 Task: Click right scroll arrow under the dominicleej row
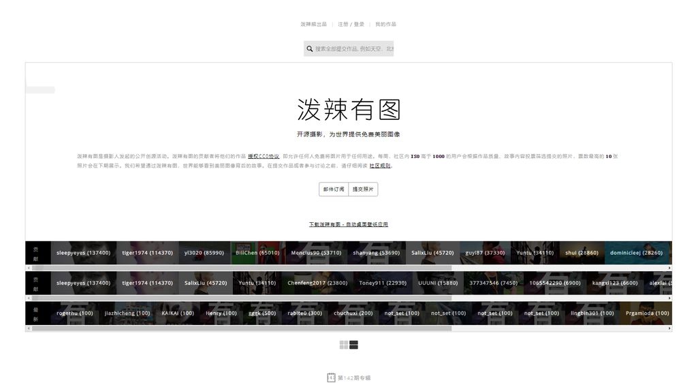click(669, 268)
